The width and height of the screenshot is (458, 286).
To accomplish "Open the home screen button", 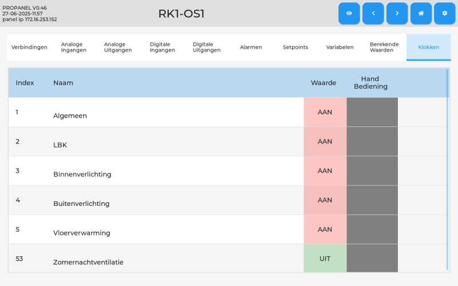I will (421, 13).
